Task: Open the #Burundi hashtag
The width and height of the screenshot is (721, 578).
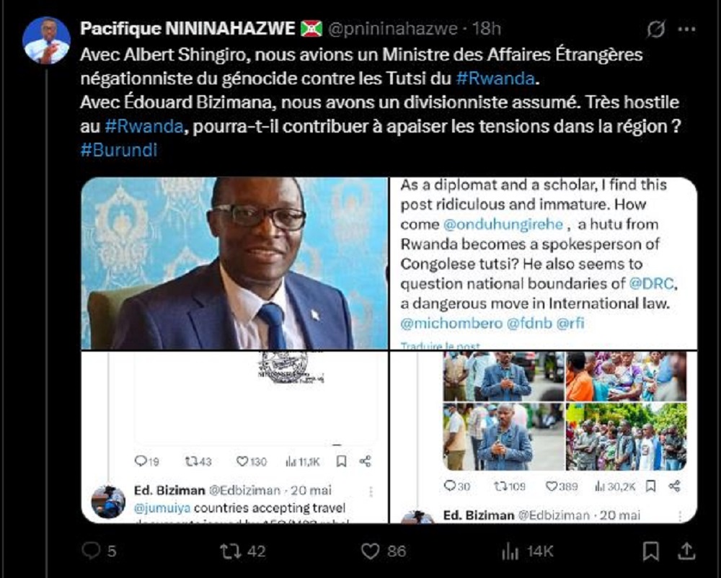Action: (x=119, y=150)
